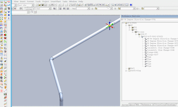The width and height of the screenshot is (178, 107).
Task: Open the Format menu
Action: [30, 1]
